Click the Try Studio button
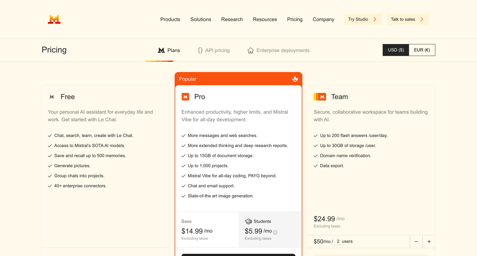This screenshot has height=256, width=477. click(363, 19)
